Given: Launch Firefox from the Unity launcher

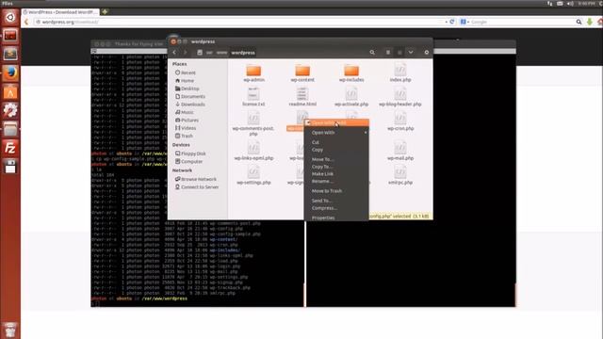Looking at the screenshot, I should pyautogui.click(x=10, y=73).
